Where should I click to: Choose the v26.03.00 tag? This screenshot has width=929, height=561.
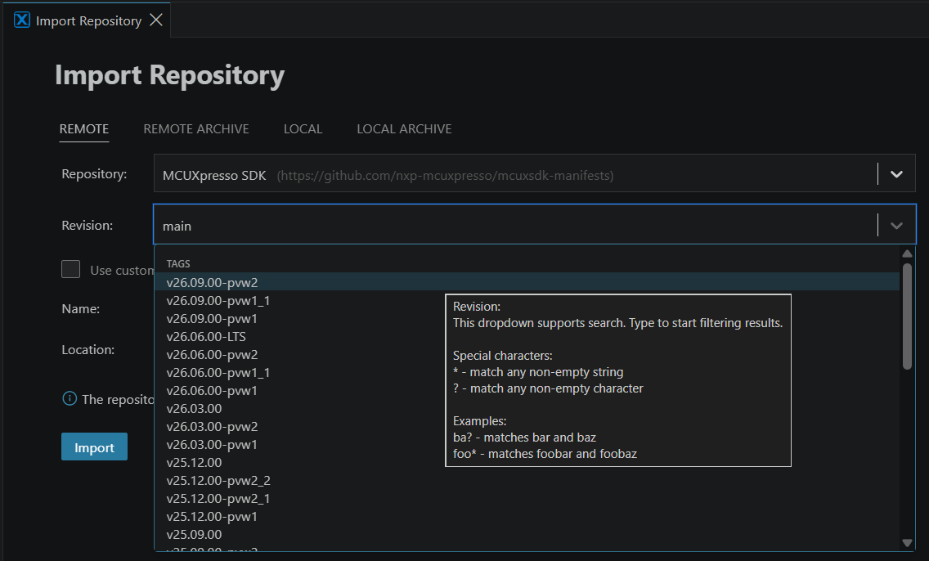(527, 408)
